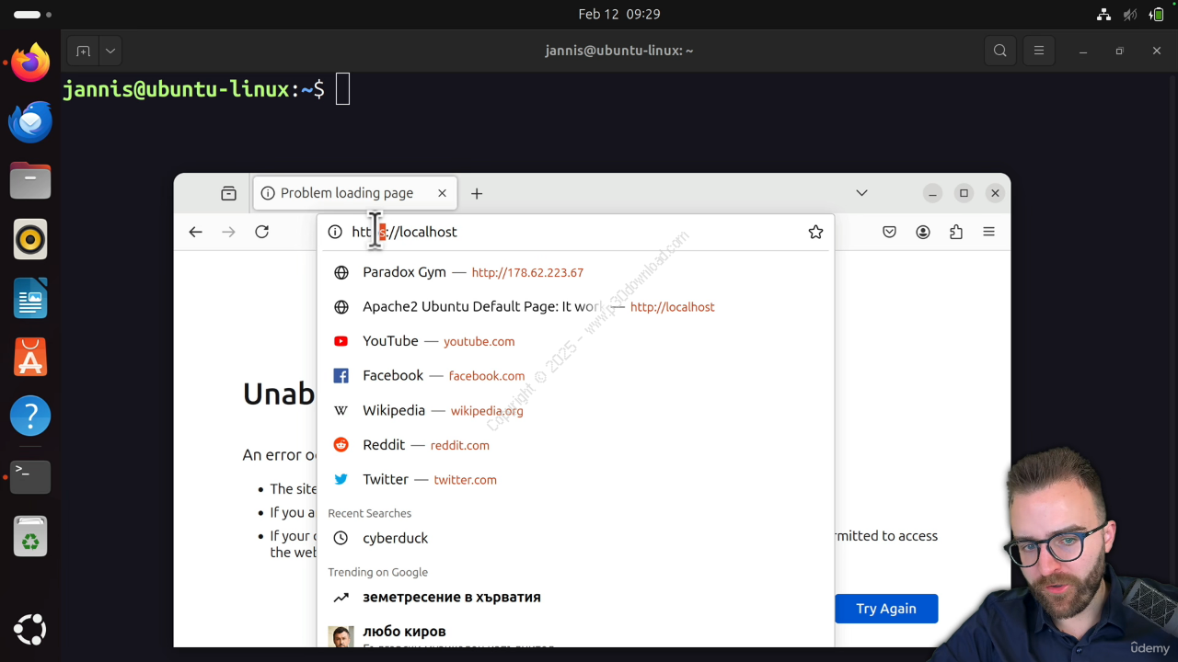Open the Help icon in dock
The image size is (1178, 662).
(30, 417)
